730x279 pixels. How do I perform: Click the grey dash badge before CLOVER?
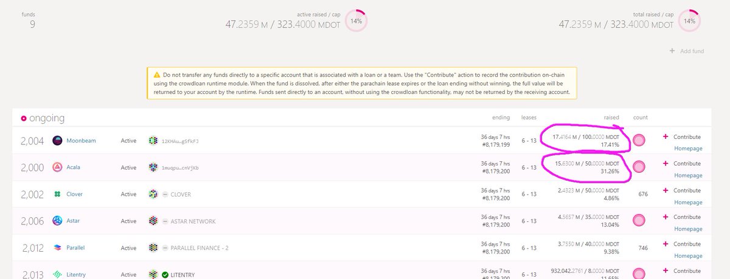coord(165,194)
